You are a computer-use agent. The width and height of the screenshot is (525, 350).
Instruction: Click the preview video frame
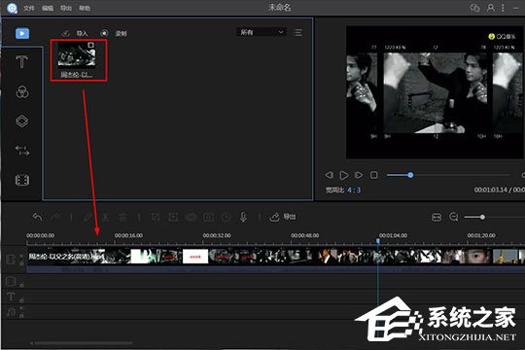(x=436, y=92)
